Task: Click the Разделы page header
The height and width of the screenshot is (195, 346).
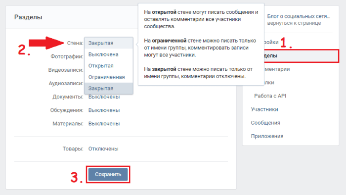Action: point(28,17)
